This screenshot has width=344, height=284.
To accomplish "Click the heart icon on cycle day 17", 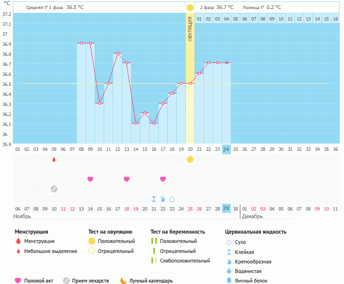I will pos(163,179).
